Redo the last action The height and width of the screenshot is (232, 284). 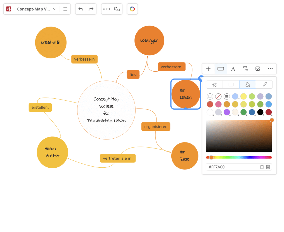click(x=91, y=9)
